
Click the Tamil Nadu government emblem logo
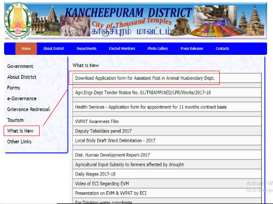coord(18,21)
